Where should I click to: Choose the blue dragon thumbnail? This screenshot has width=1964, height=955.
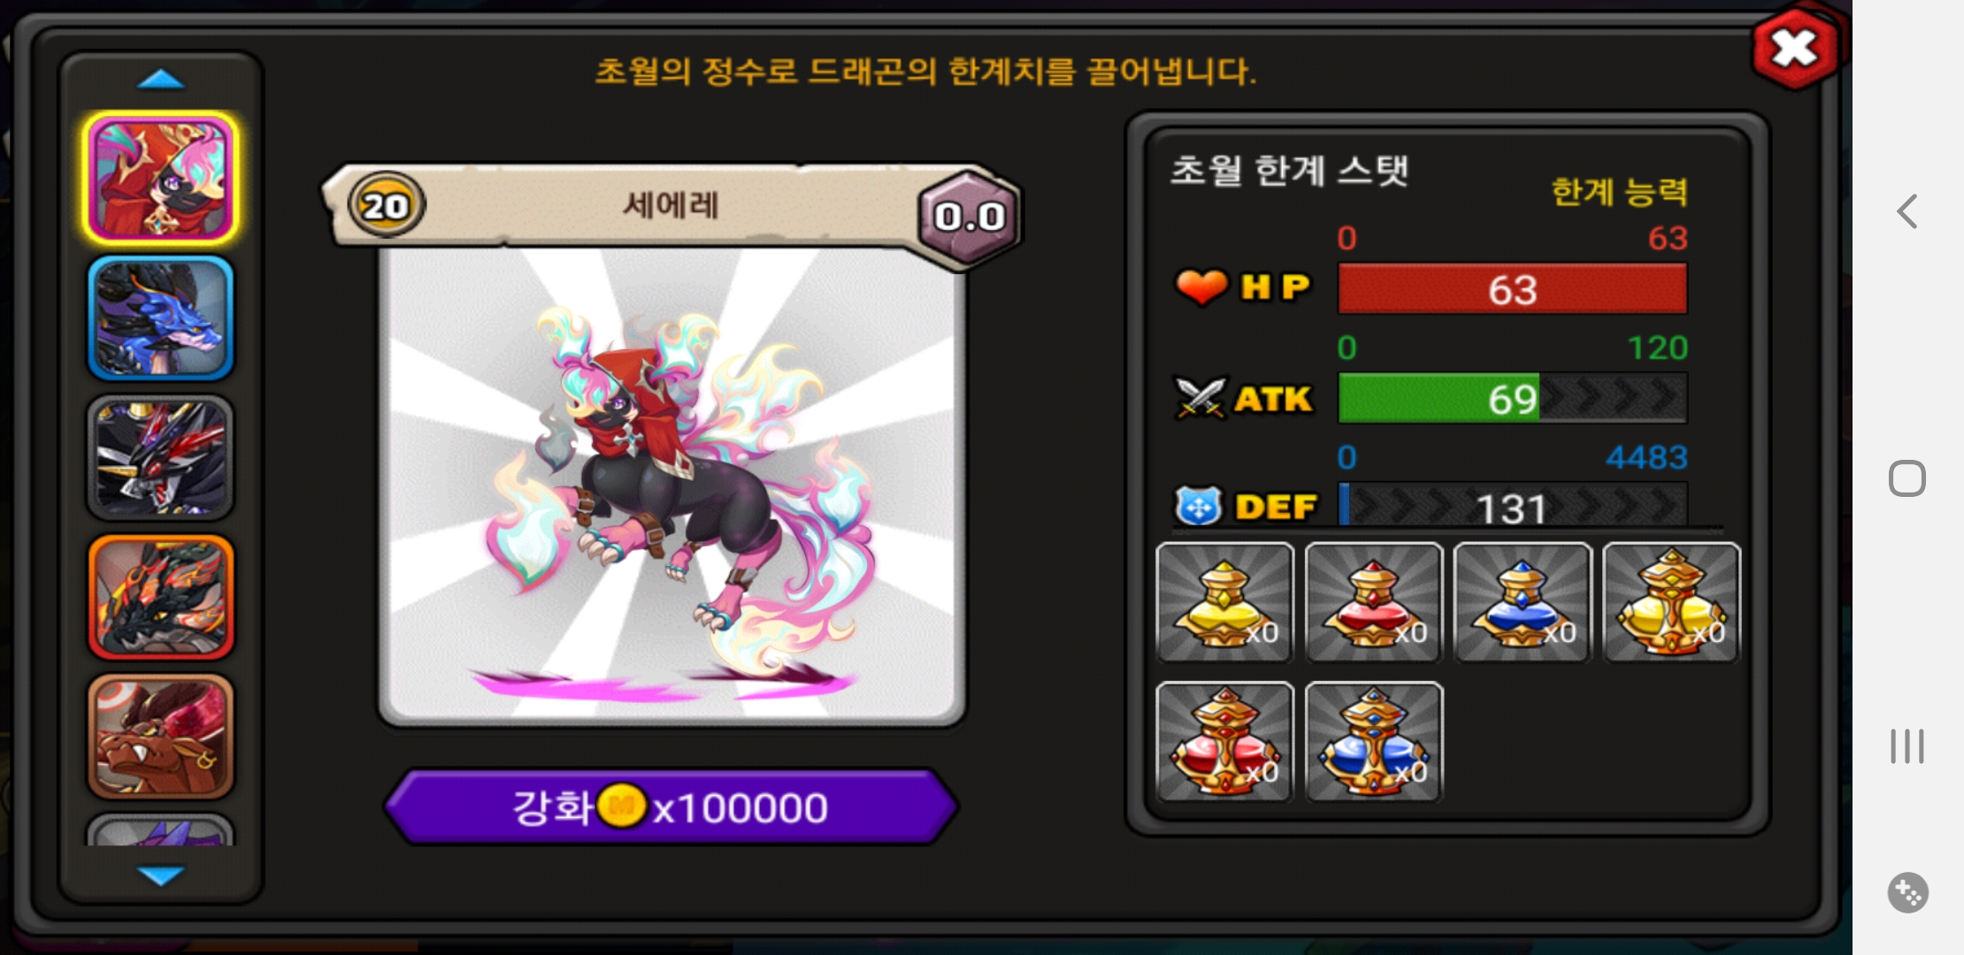[x=160, y=318]
